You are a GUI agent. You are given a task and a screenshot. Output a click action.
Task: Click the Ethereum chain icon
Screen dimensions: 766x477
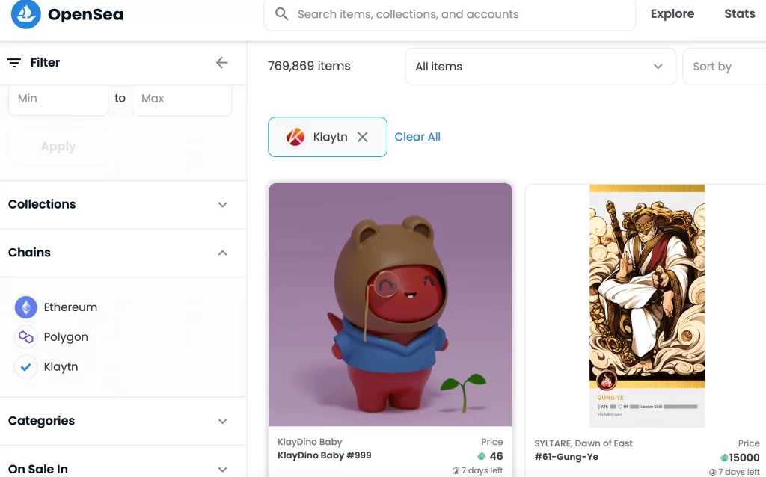coord(26,307)
